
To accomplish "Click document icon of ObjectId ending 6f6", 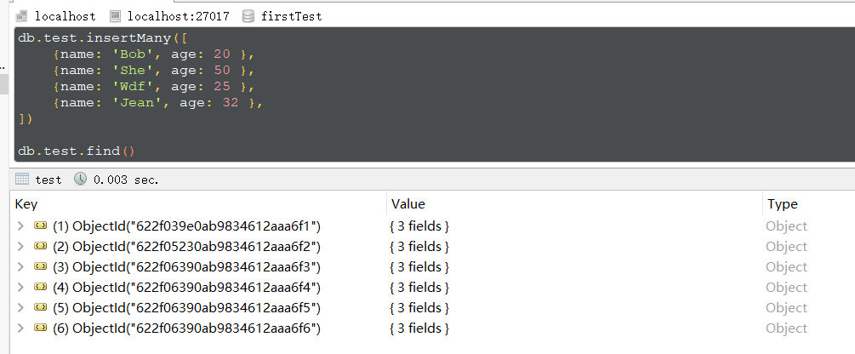I will point(40,328).
